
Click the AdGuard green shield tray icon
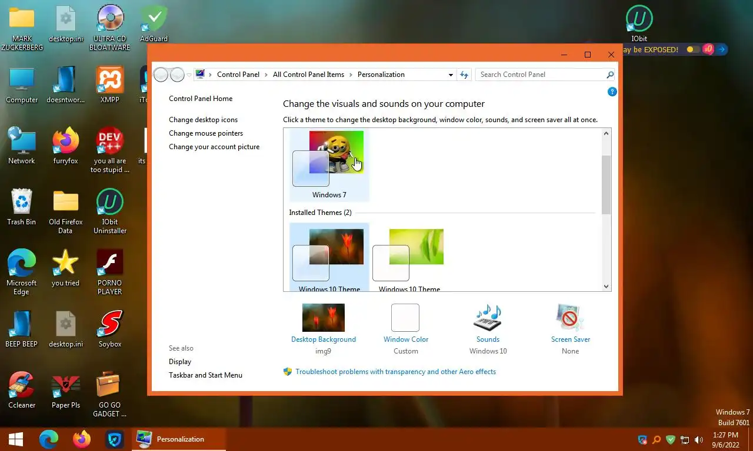pyautogui.click(x=670, y=439)
